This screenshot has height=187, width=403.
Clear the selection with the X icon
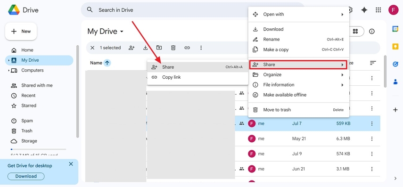[x=92, y=48]
